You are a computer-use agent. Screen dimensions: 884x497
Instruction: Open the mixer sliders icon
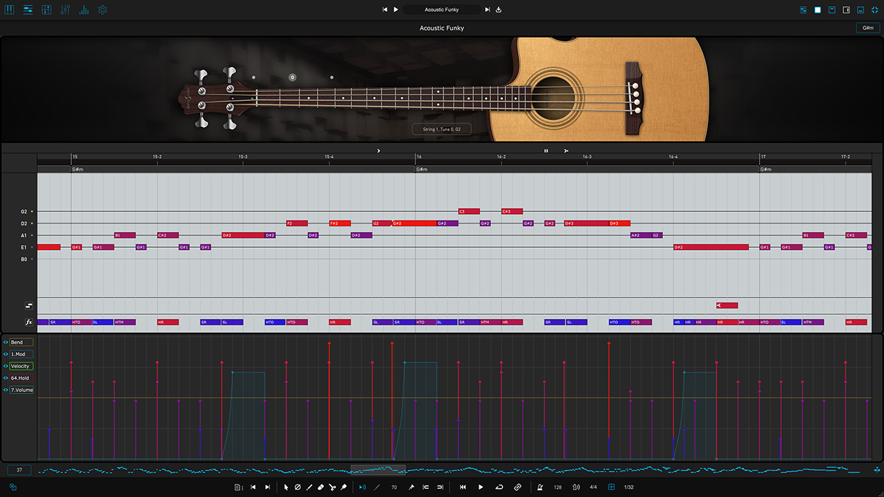coord(65,10)
